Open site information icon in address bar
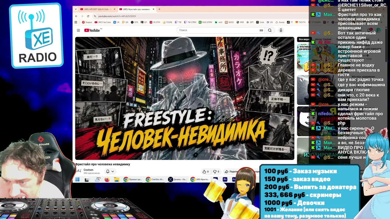This screenshot has height=219, width=390. coord(95,16)
